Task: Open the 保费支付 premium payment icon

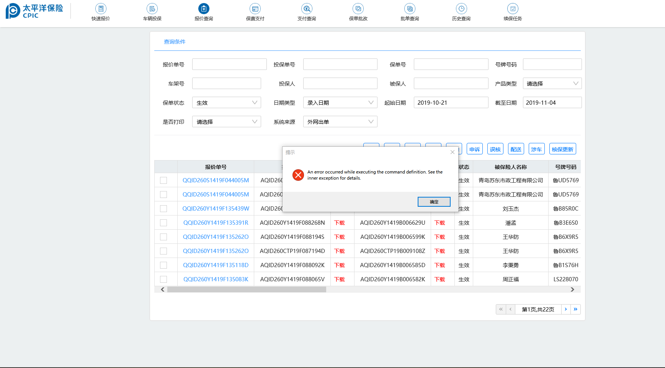Action: [255, 9]
